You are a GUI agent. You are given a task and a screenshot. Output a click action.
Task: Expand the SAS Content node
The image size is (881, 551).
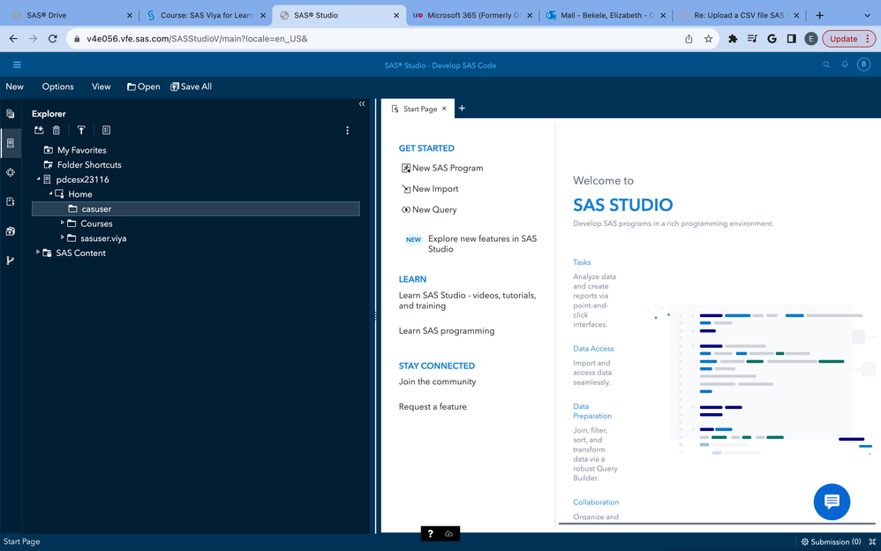pyautogui.click(x=37, y=253)
